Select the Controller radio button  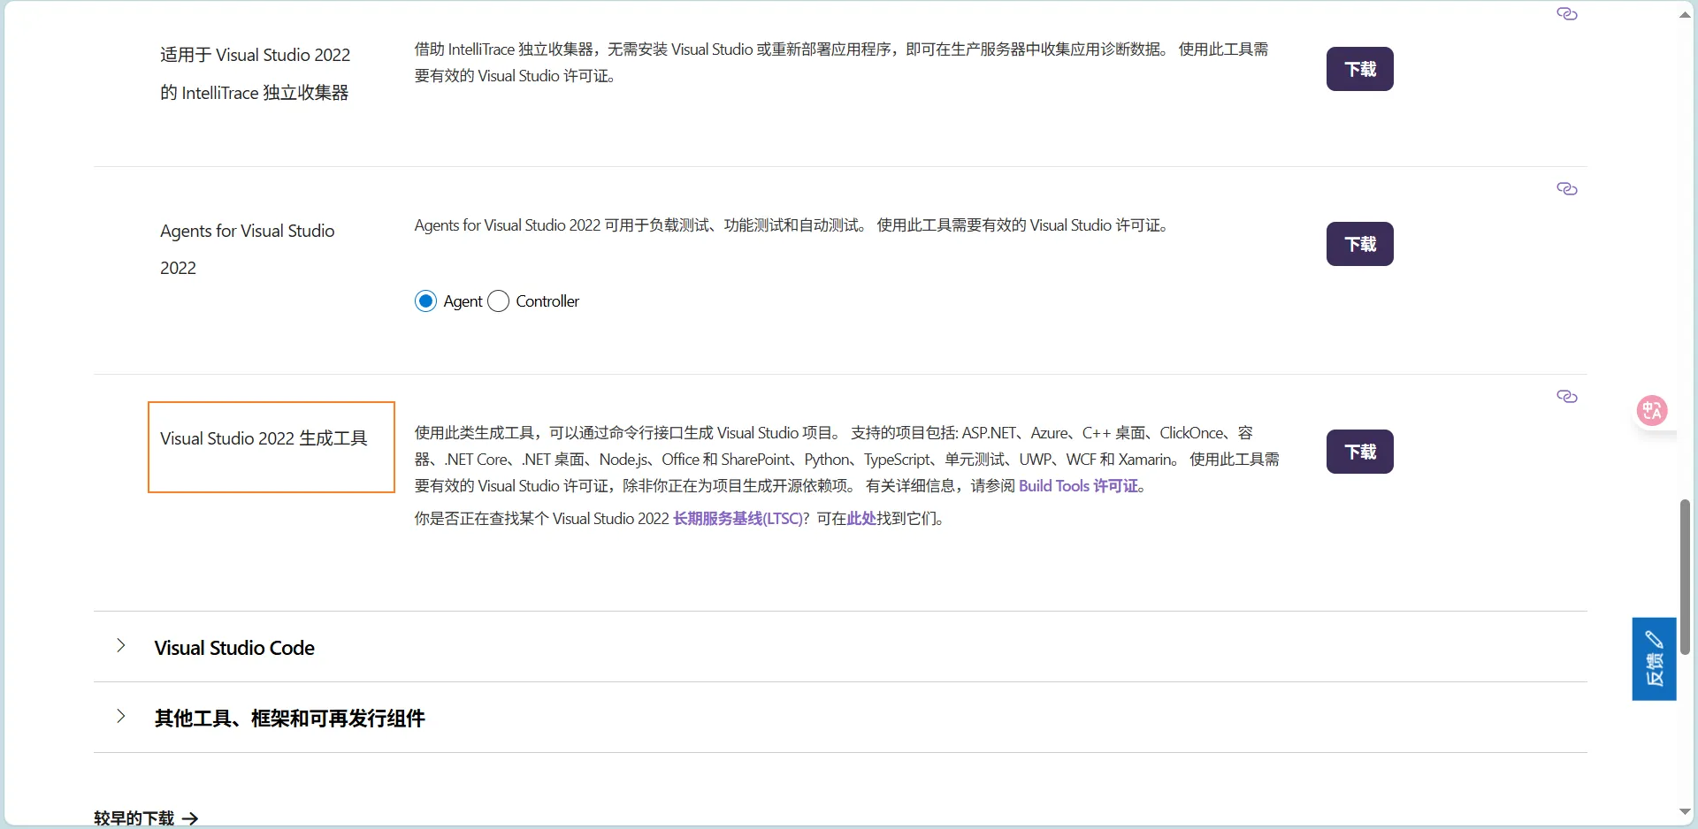pyautogui.click(x=499, y=301)
